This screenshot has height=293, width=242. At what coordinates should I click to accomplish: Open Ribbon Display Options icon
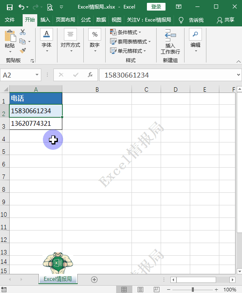[178, 7]
